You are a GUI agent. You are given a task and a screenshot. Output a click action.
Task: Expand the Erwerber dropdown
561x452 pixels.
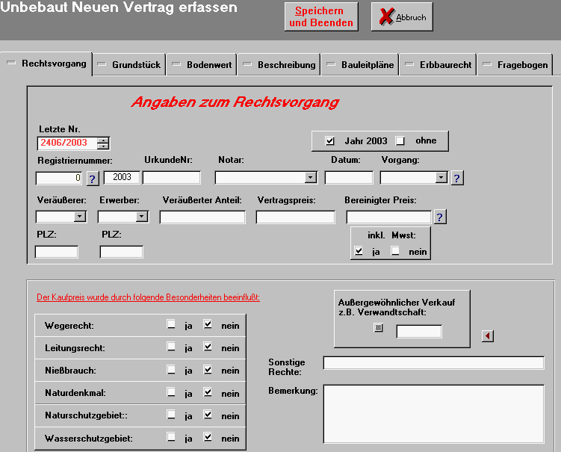point(142,217)
